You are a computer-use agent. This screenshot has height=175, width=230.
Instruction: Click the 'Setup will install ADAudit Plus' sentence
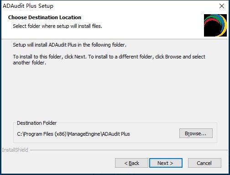pos(69,45)
